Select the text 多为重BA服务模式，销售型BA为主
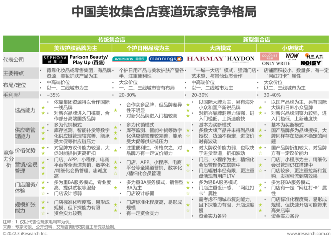Viewport: 333px width, 240px height. pos(155,185)
